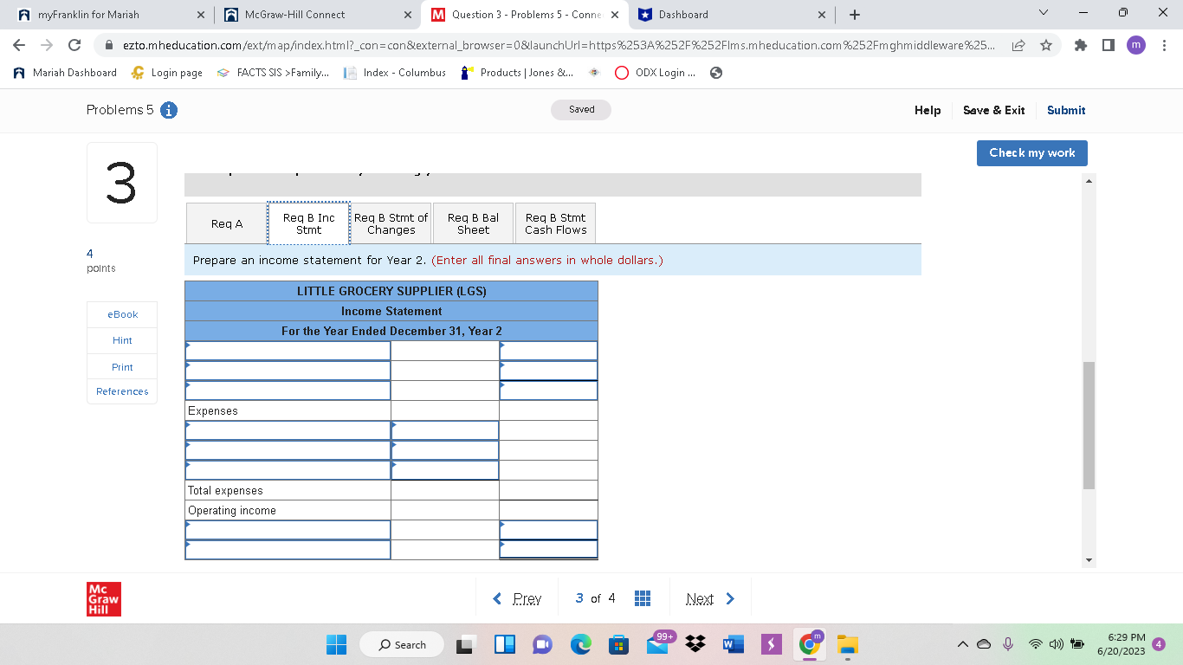Image resolution: width=1183 pixels, height=665 pixels.
Task: Open the Index - Columbus bookmark
Action: [395, 73]
